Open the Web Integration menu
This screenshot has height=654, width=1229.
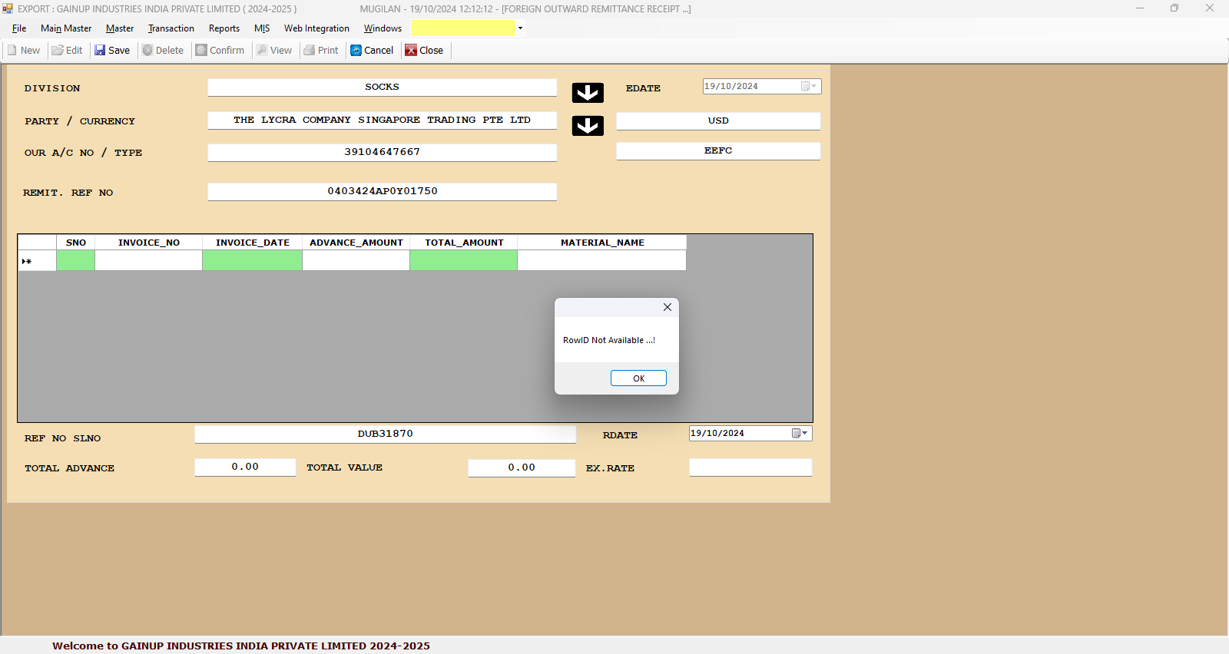click(316, 28)
